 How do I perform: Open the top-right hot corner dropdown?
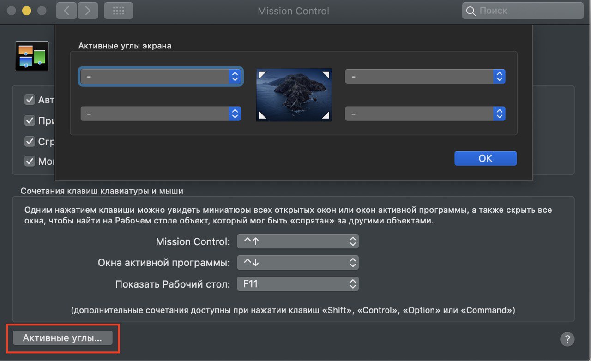[425, 77]
